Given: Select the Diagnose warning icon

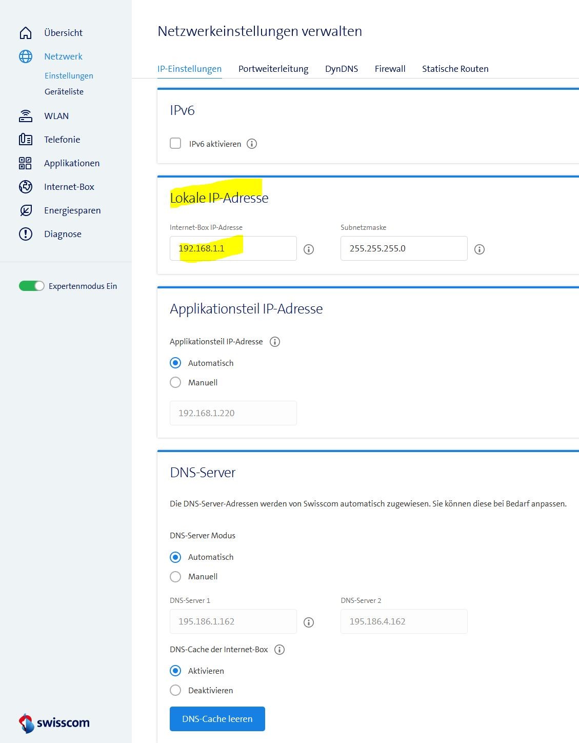Looking at the screenshot, I should [x=25, y=233].
